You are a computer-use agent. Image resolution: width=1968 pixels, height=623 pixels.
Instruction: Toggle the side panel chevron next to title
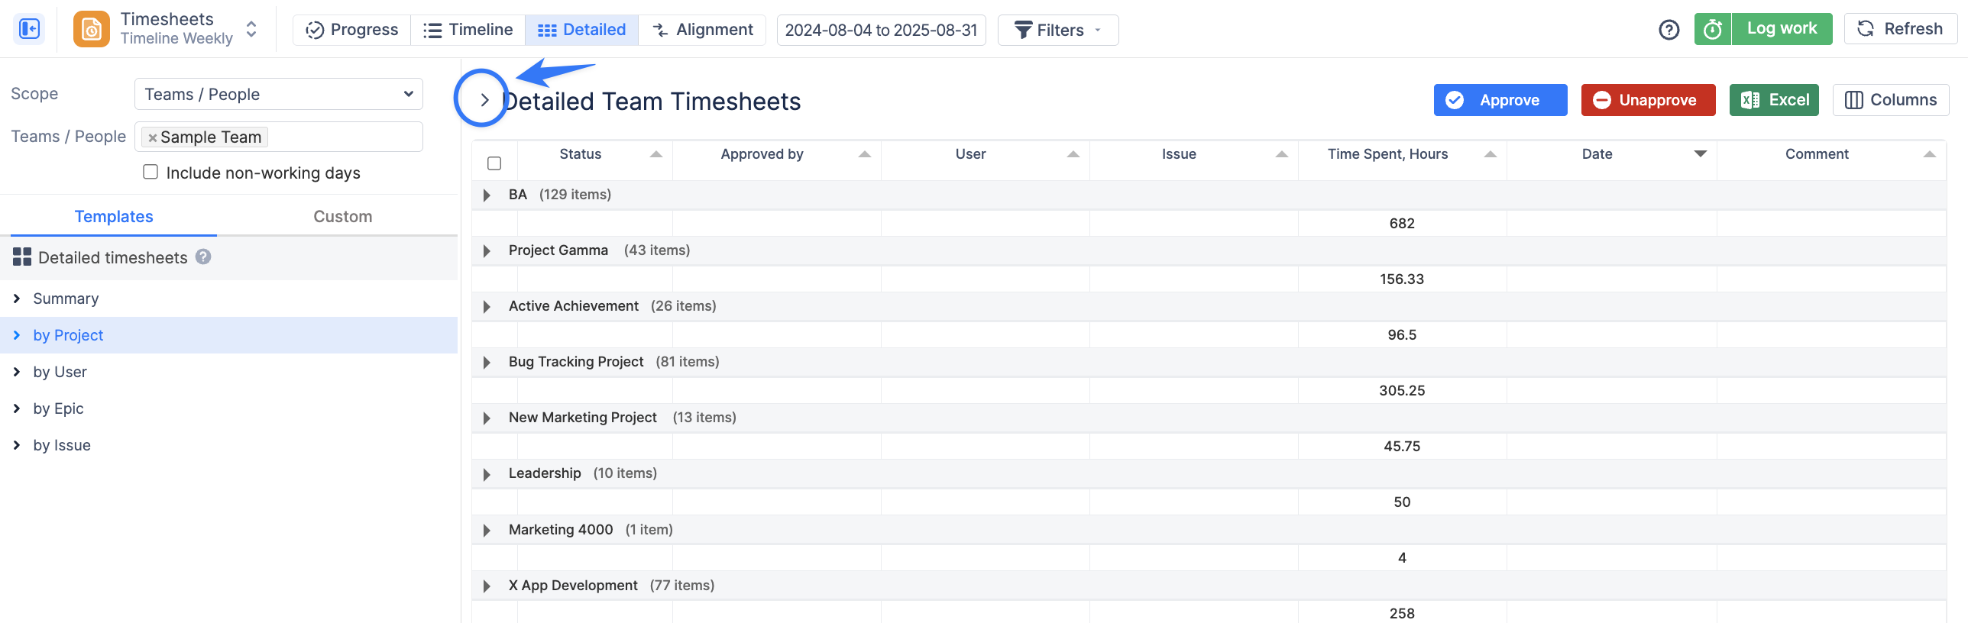pyautogui.click(x=484, y=100)
